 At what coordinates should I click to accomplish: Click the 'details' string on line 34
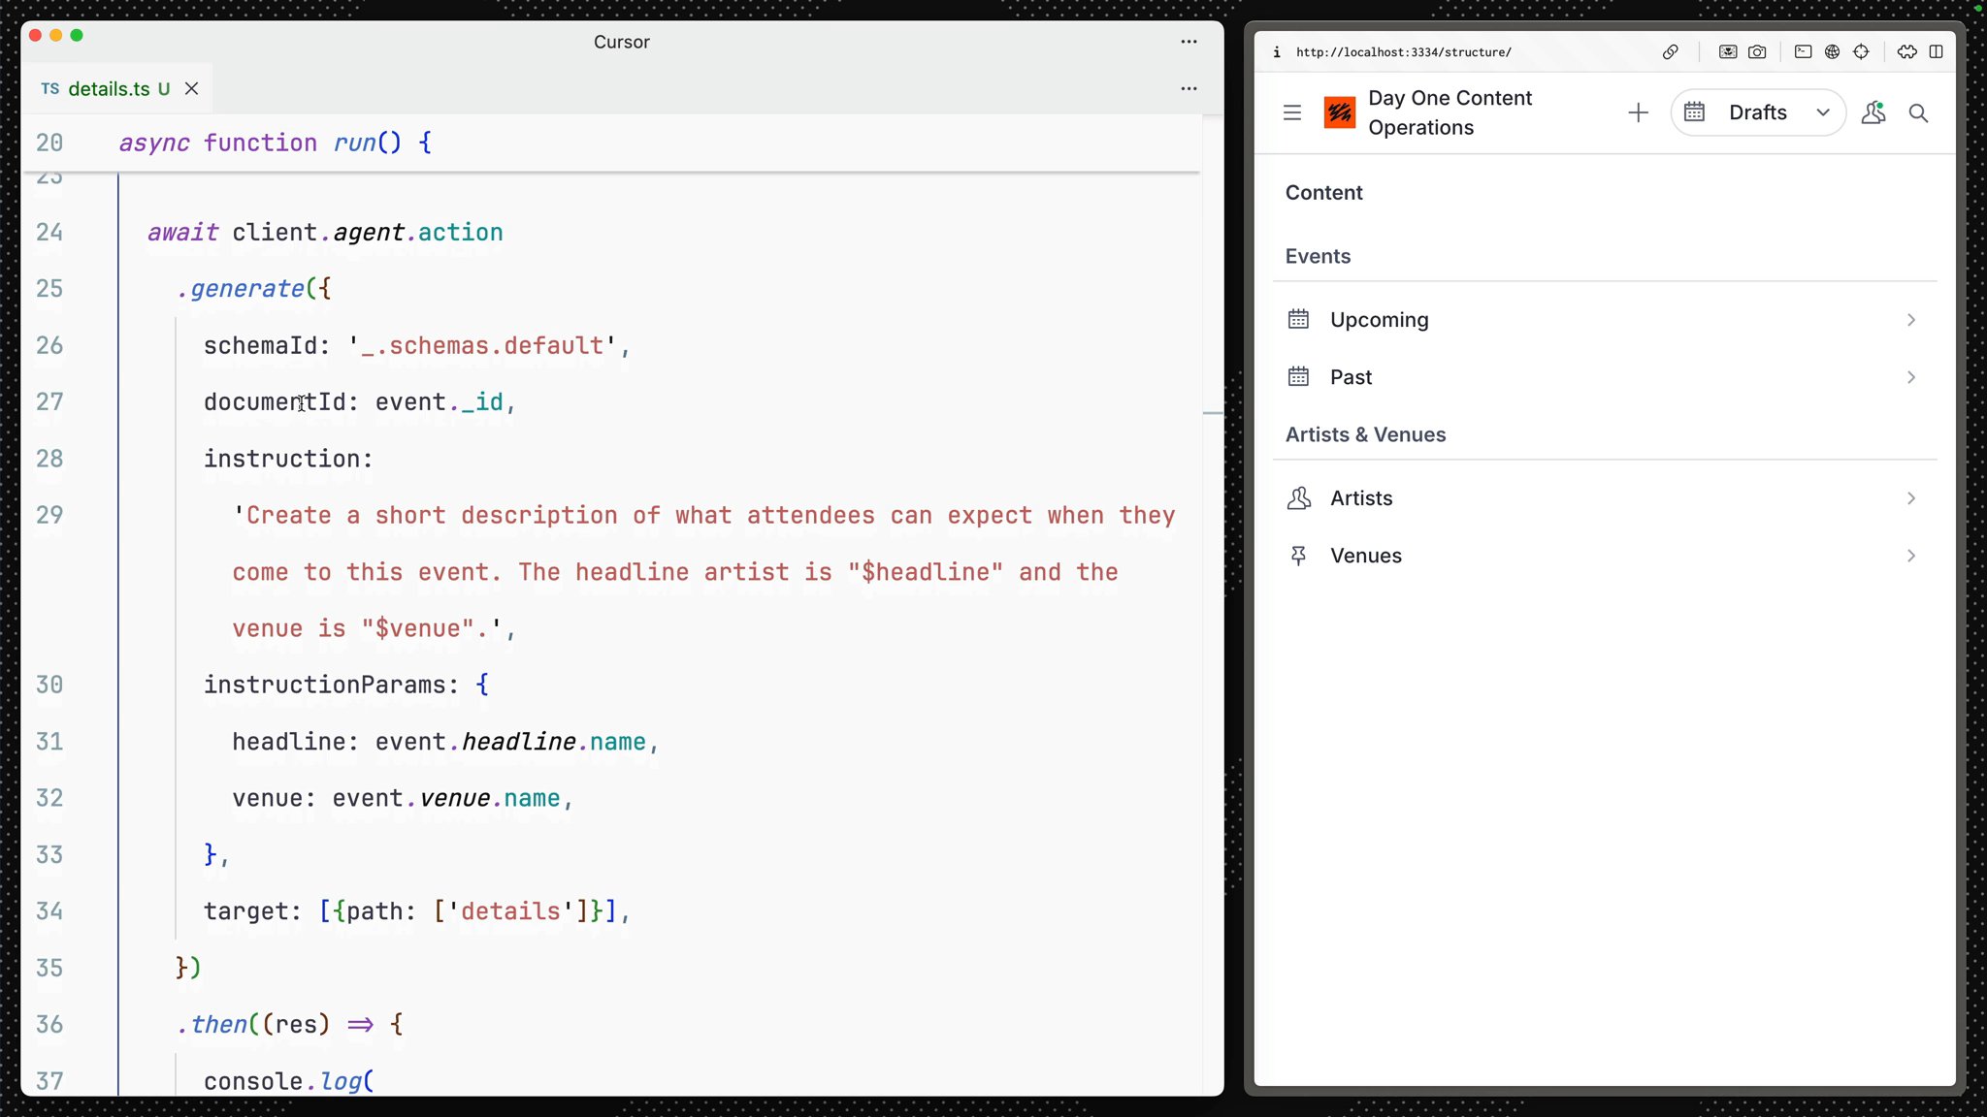(x=510, y=911)
